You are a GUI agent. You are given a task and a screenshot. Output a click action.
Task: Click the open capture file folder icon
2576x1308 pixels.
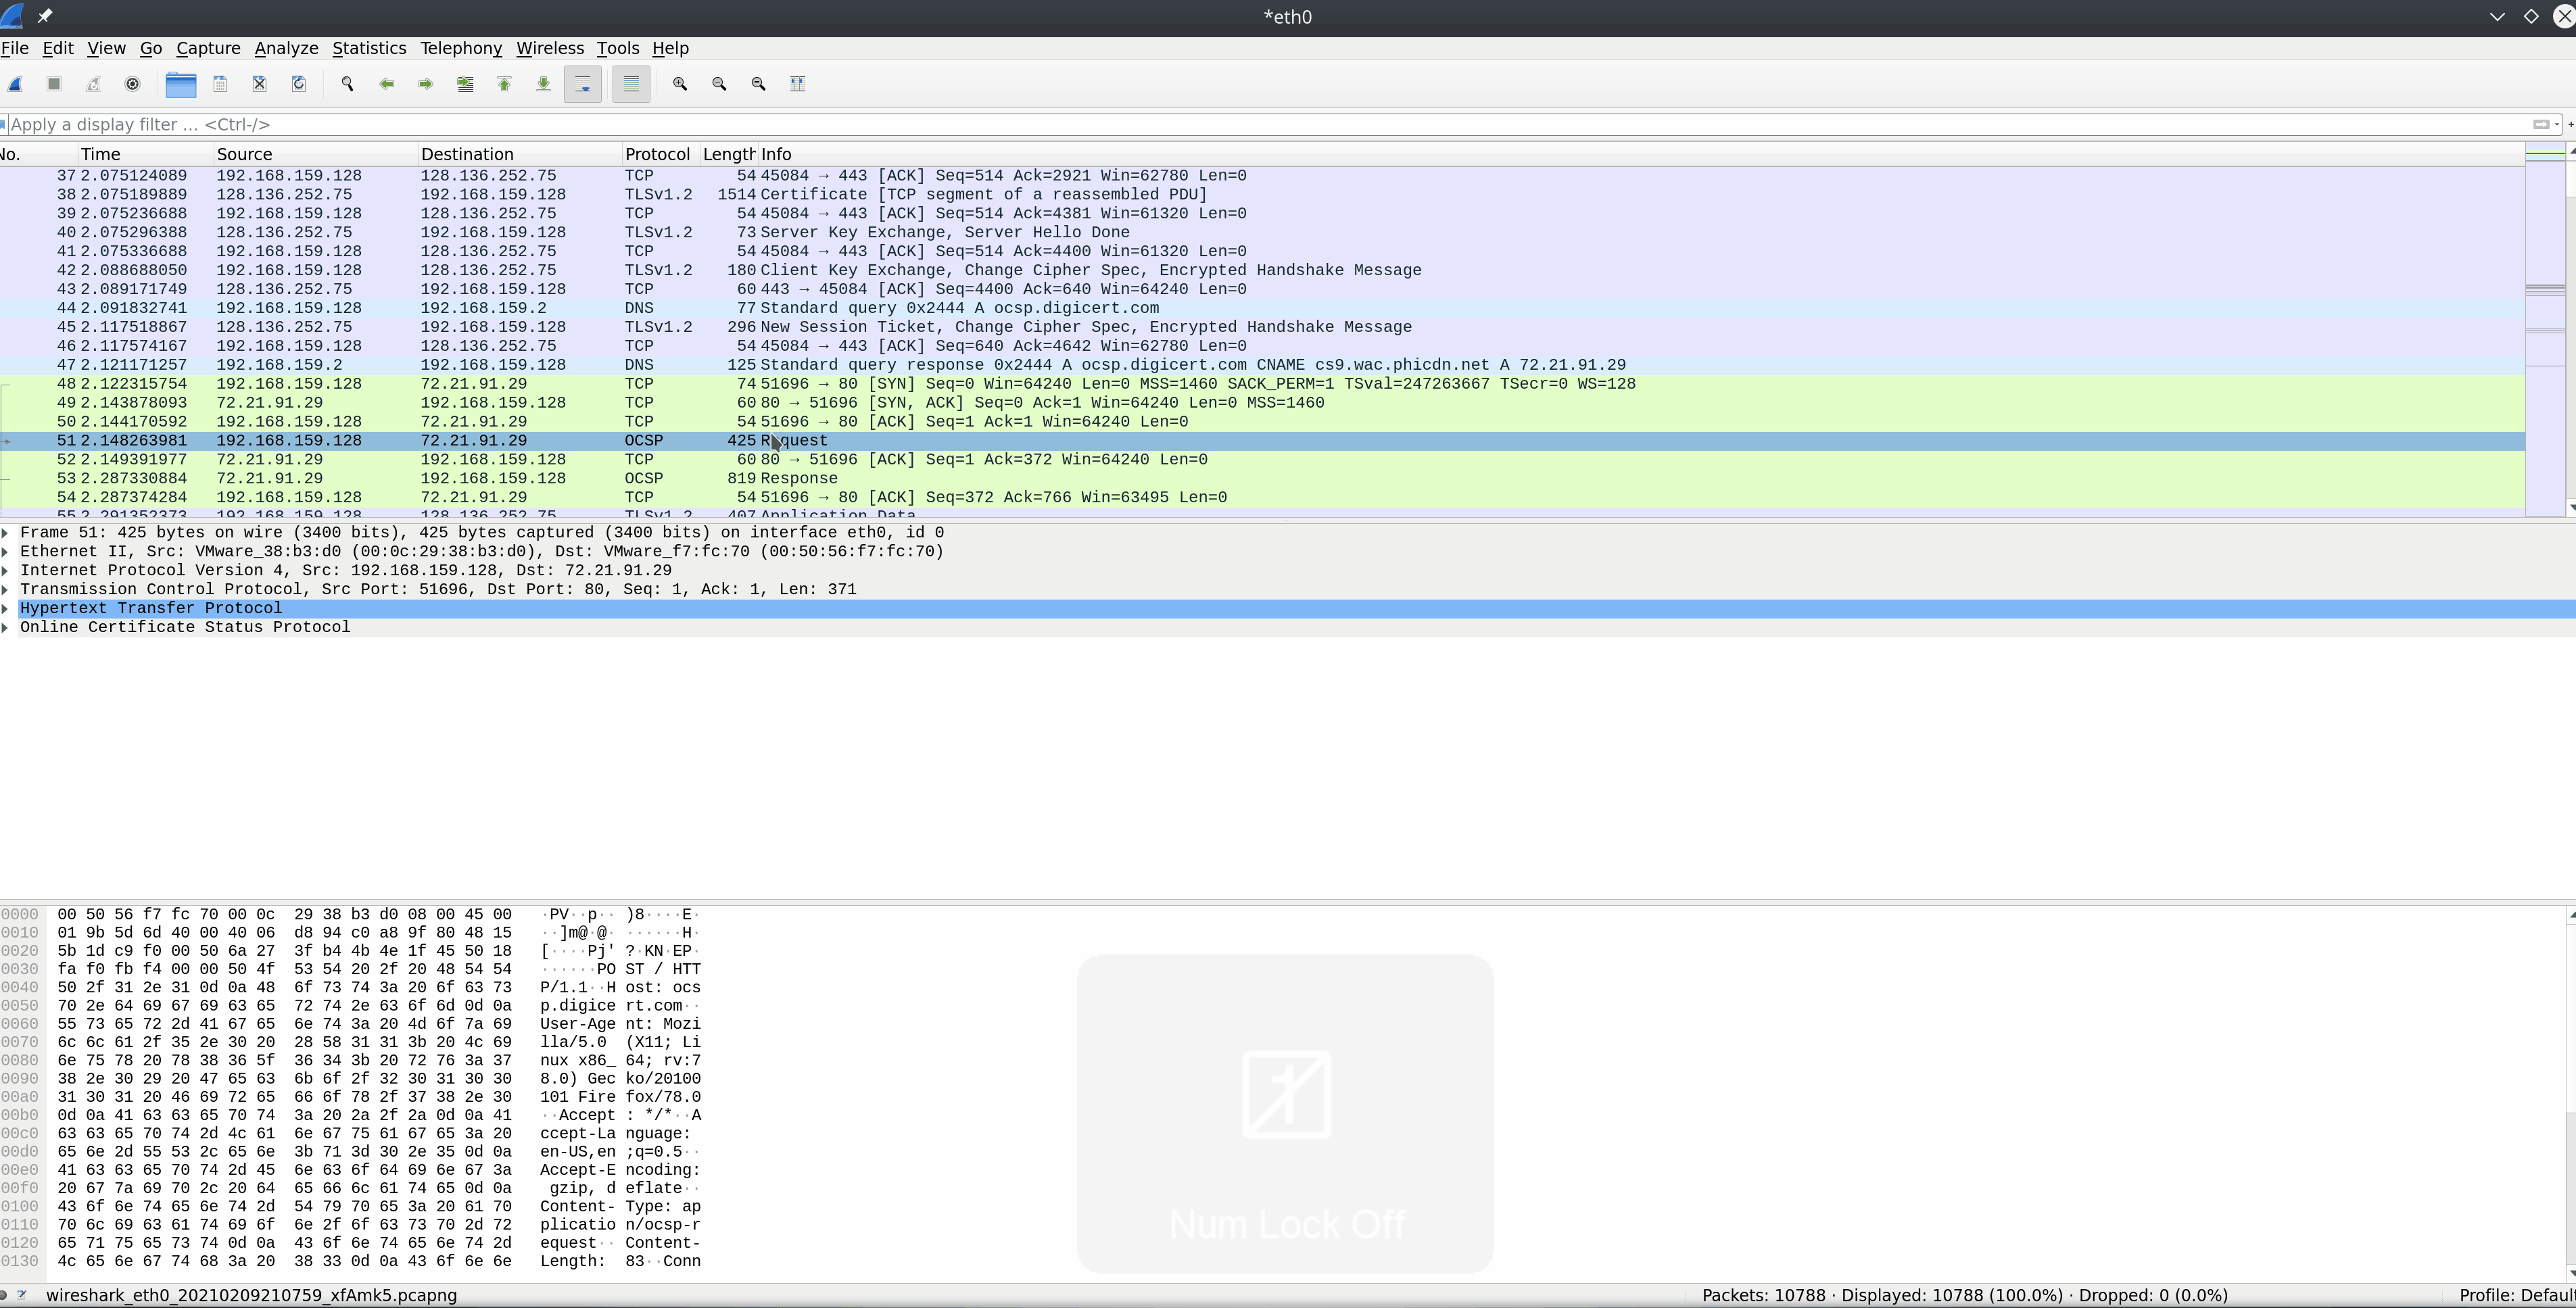(181, 84)
